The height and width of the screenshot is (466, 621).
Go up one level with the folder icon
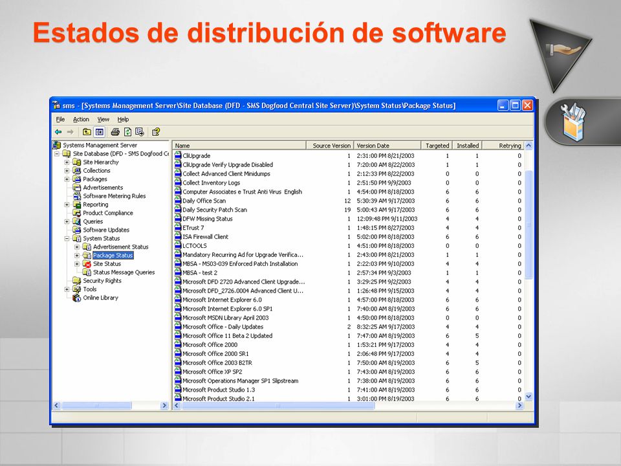pos(87,132)
